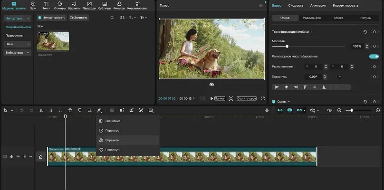Screen dimensions: 384x190
Task: Click the undo arrow in timeline toolbar
Action: [22, 110]
